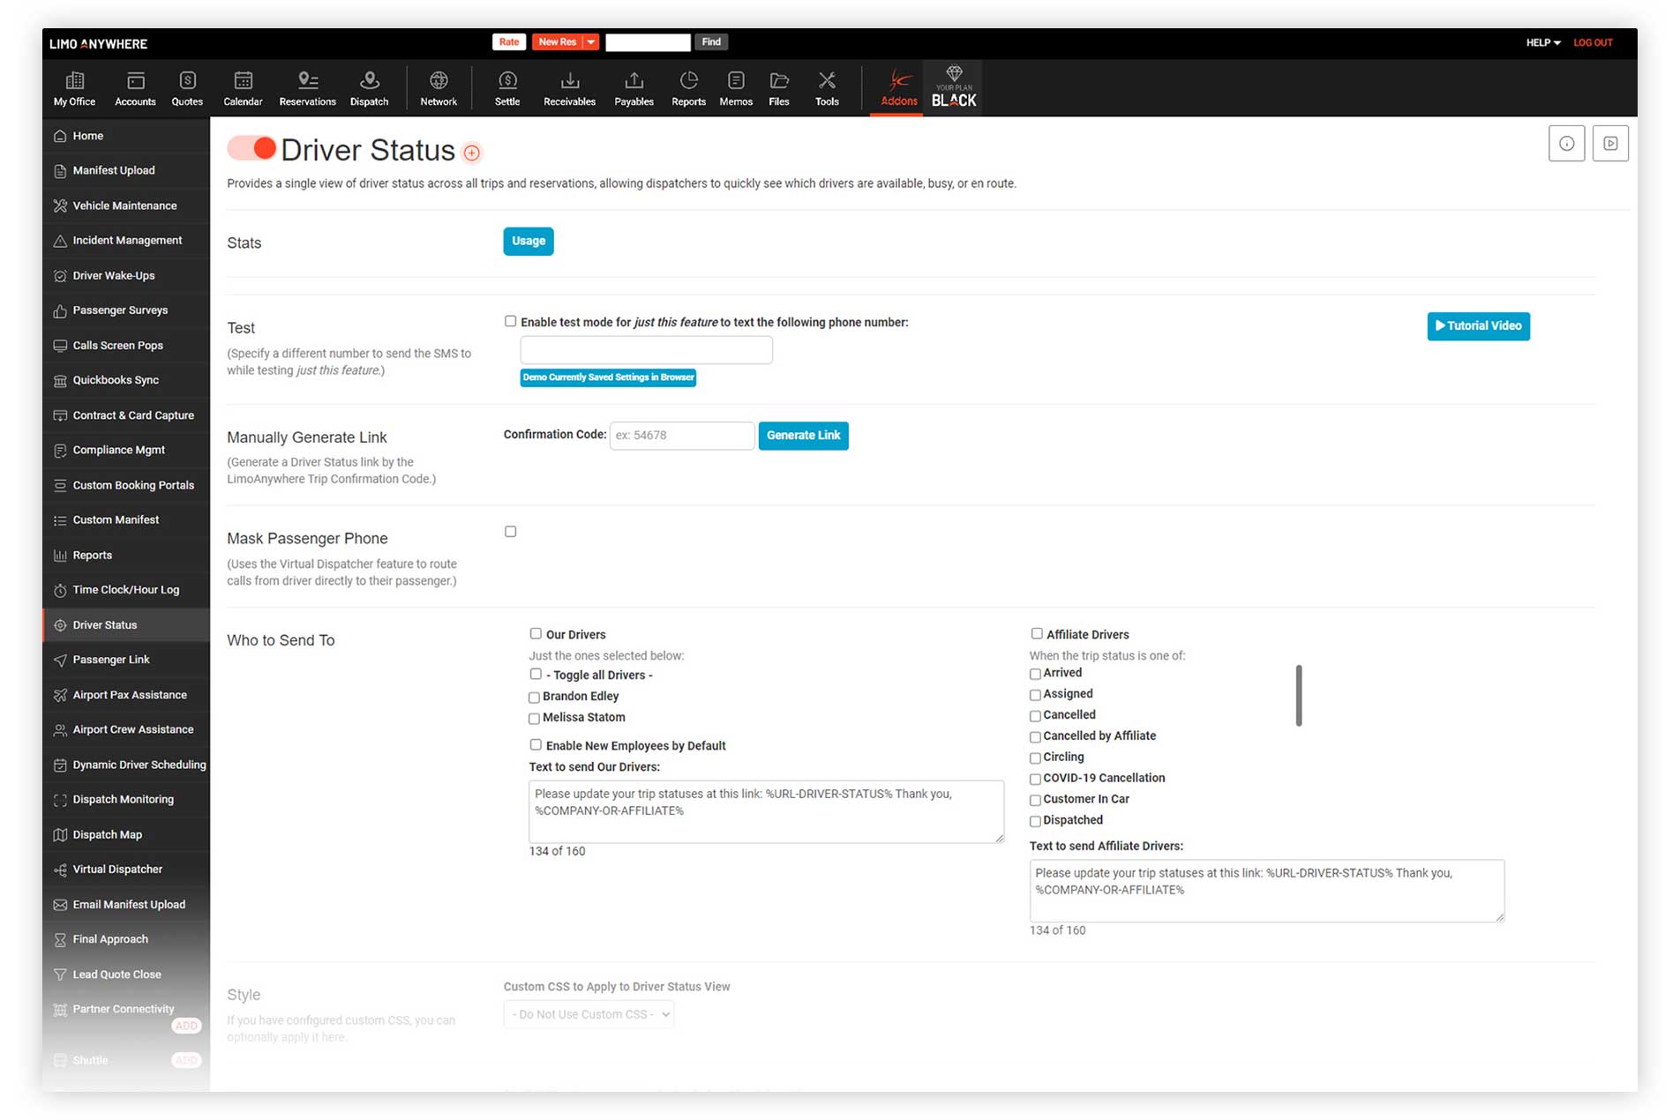Expand the HELP menu
Viewport: 1680px width, 1120px height.
(1543, 42)
